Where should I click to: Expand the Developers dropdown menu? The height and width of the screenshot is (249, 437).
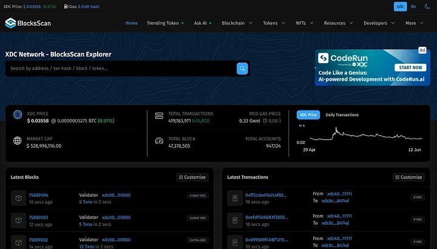pos(379,23)
